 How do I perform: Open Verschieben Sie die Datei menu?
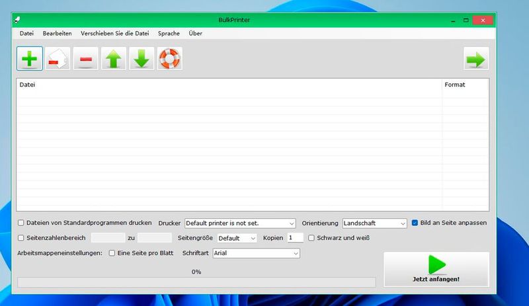pyautogui.click(x=114, y=34)
